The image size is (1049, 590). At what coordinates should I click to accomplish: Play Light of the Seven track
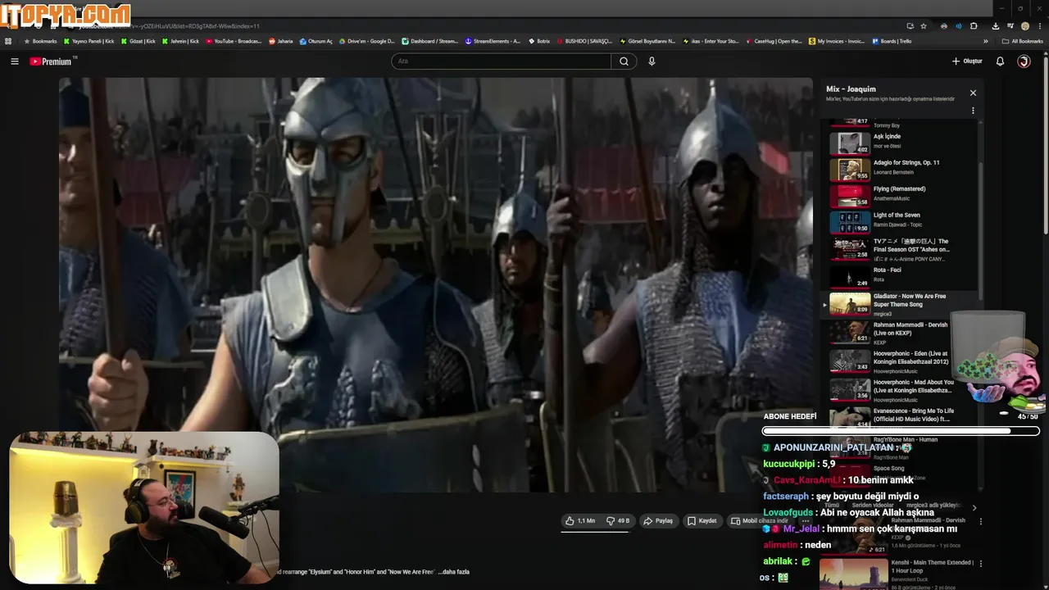point(901,221)
